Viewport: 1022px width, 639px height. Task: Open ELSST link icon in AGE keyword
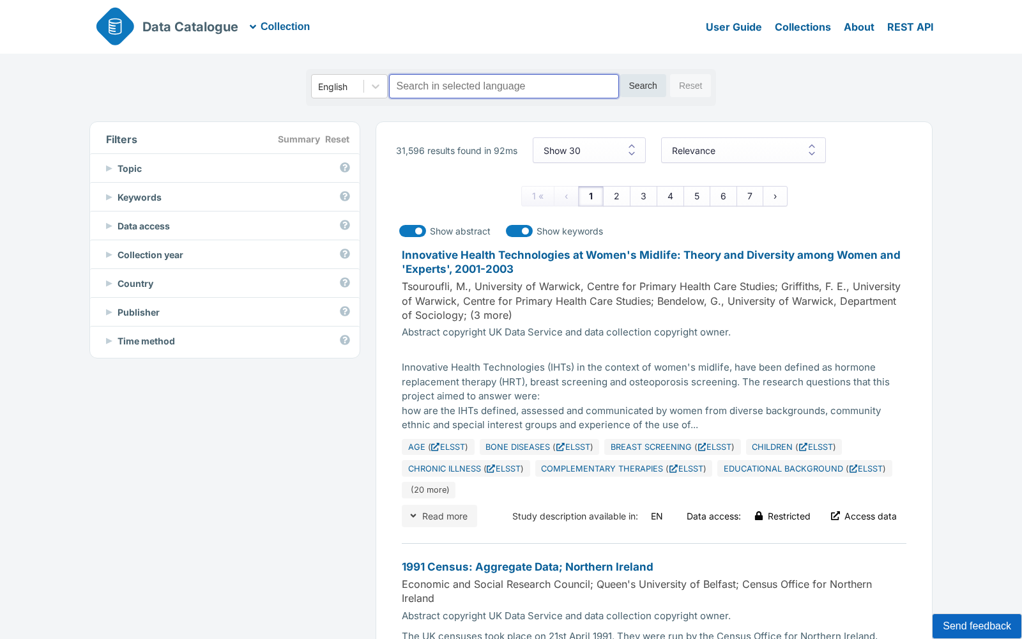pos(435,447)
